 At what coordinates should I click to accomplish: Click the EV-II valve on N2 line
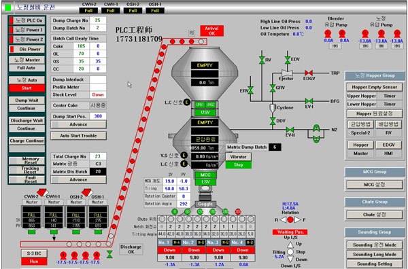[x=290, y=130]
